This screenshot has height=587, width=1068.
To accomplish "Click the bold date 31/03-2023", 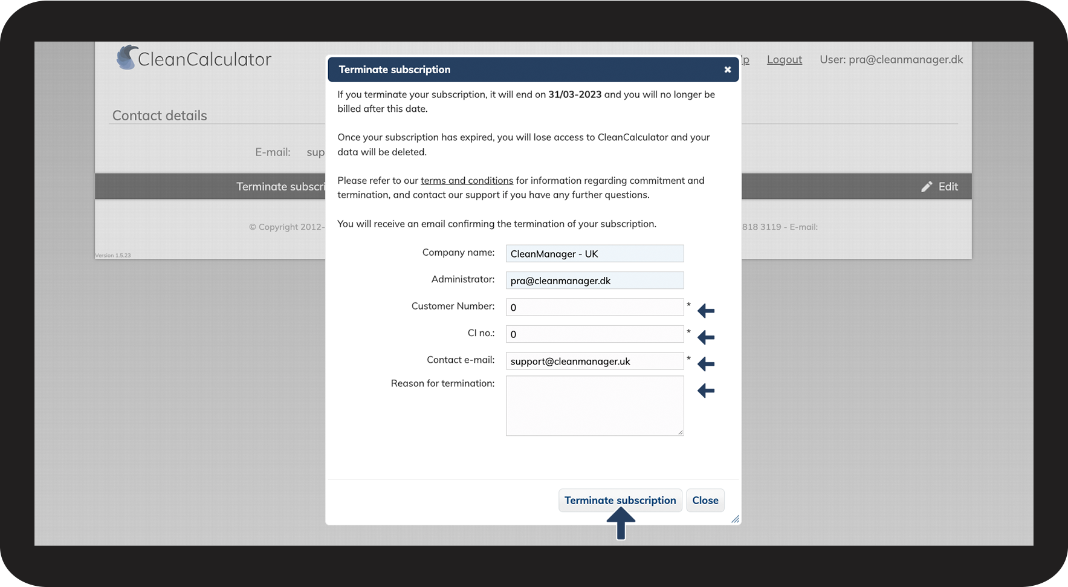I will 575,94.
